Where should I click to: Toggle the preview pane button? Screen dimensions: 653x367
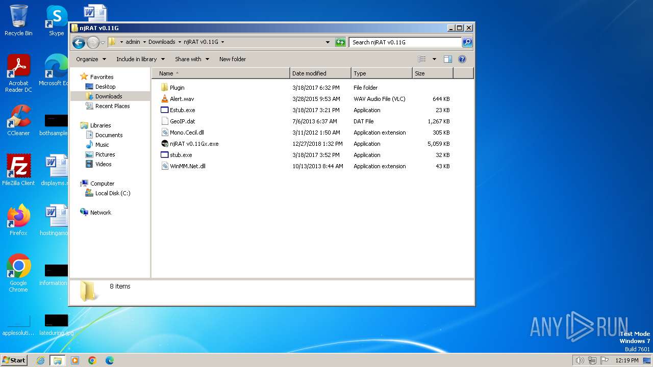pyautogui.click(x=448, y=59)
